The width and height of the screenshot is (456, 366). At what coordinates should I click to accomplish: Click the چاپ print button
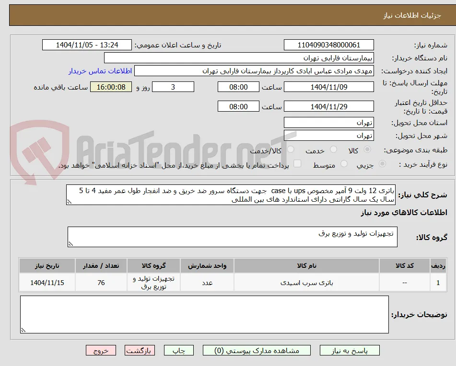click(x=178, y=350)
